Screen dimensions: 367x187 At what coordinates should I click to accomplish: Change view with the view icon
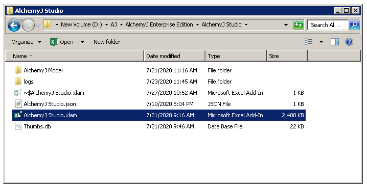point(309,42)
